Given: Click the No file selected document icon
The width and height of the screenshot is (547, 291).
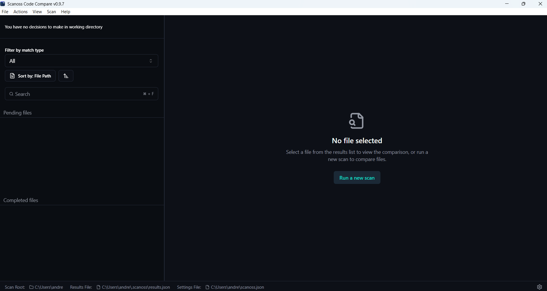Looking at the screenshot, I should (x=357, y=121).
